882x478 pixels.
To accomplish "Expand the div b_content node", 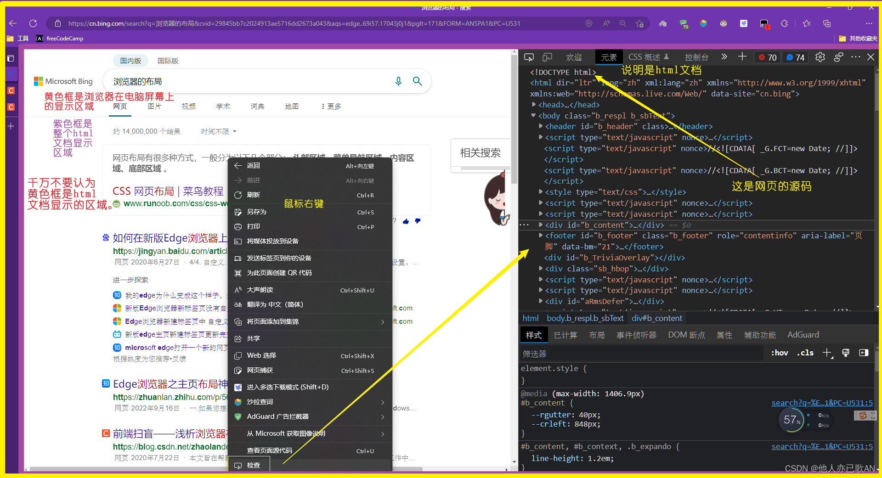I will coord(541,225).
